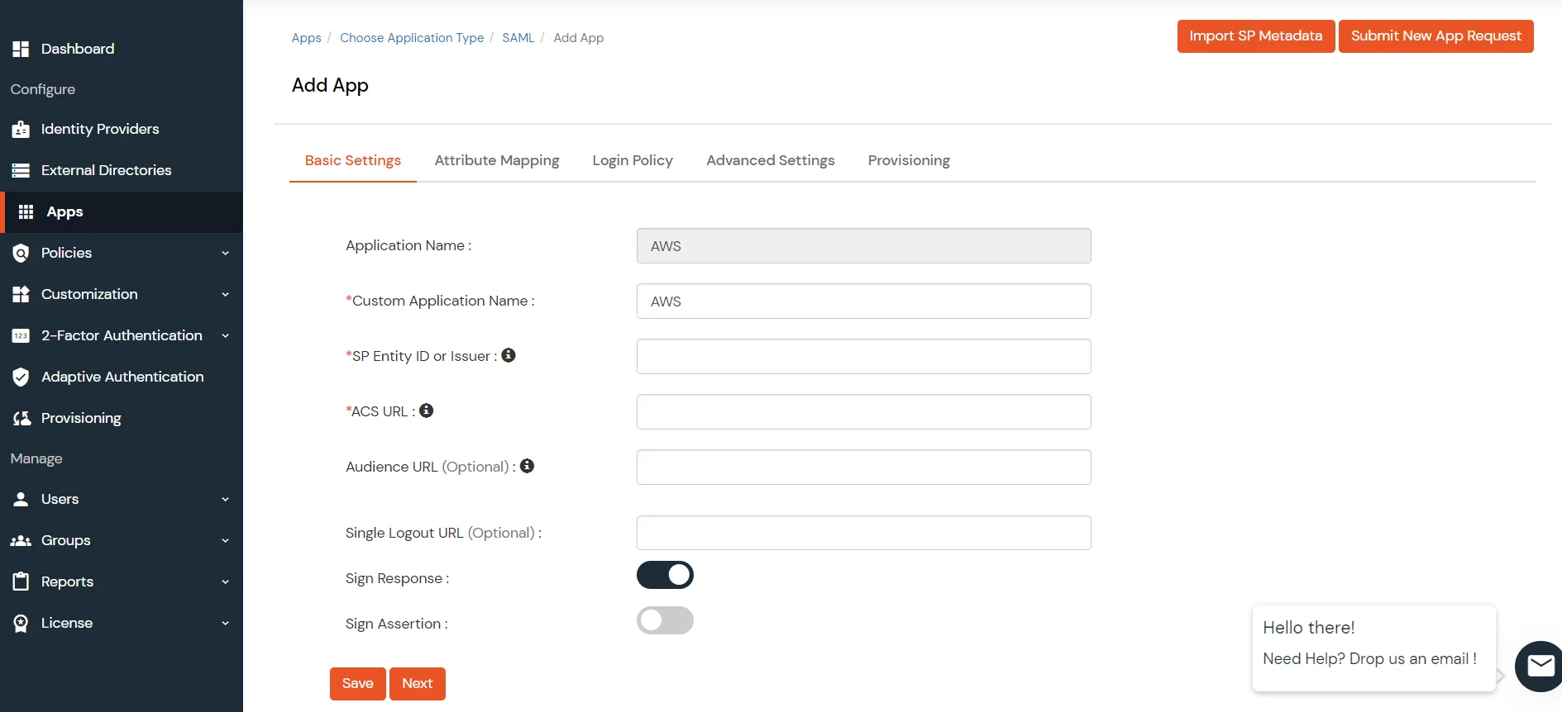Click the Users person icon
Screen dimensions: 1562x712
tap(21, 499)
